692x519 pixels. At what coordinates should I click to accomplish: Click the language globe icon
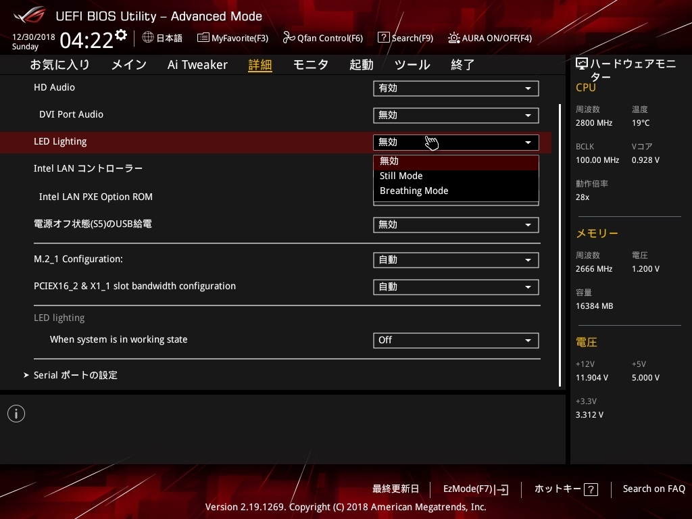pos(148,37)
